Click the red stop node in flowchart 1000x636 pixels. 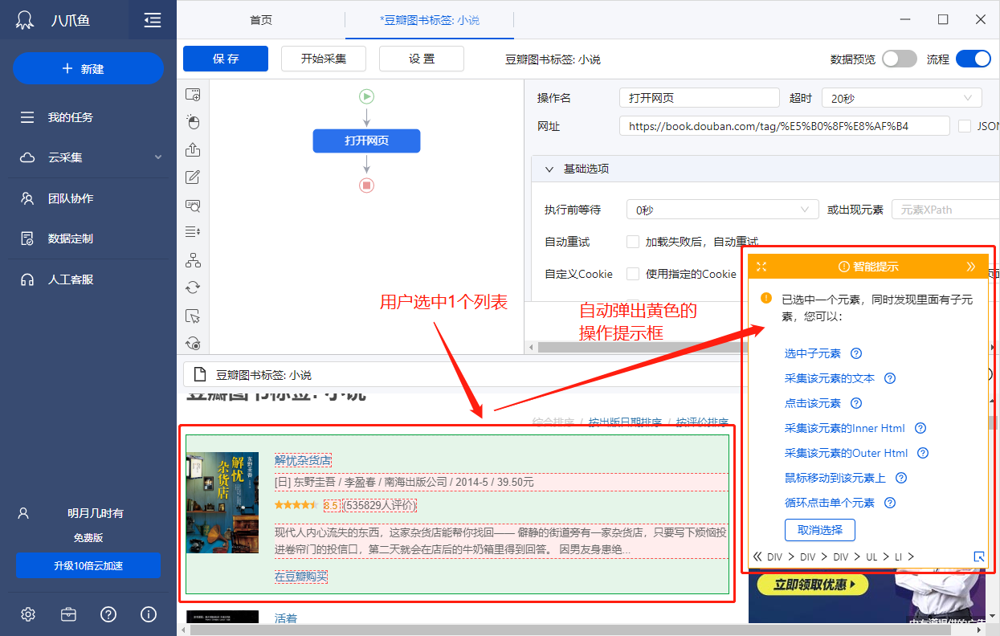[x=367, y=185]
